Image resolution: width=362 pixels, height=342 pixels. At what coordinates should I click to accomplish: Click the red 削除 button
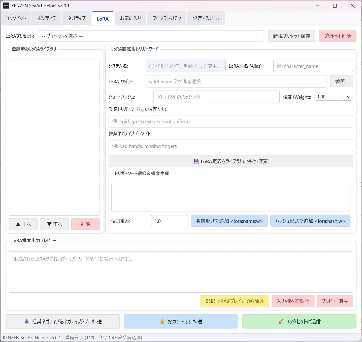[x=85, y=224]
